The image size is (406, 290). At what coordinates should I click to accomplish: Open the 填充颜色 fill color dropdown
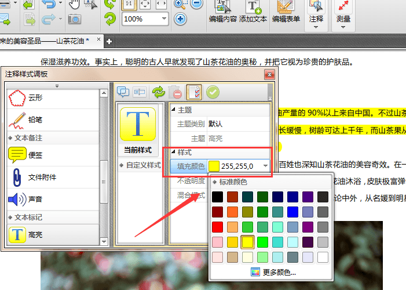tap(266, 166)
